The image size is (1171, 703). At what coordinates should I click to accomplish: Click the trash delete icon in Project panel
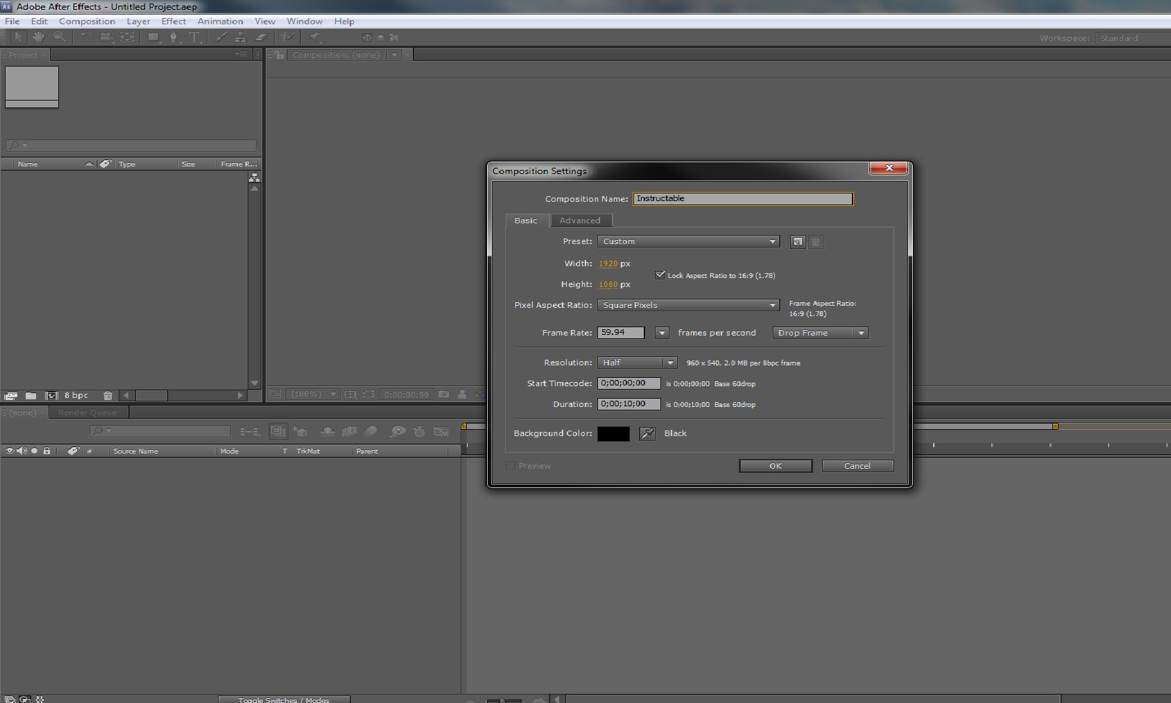(108, 396)
